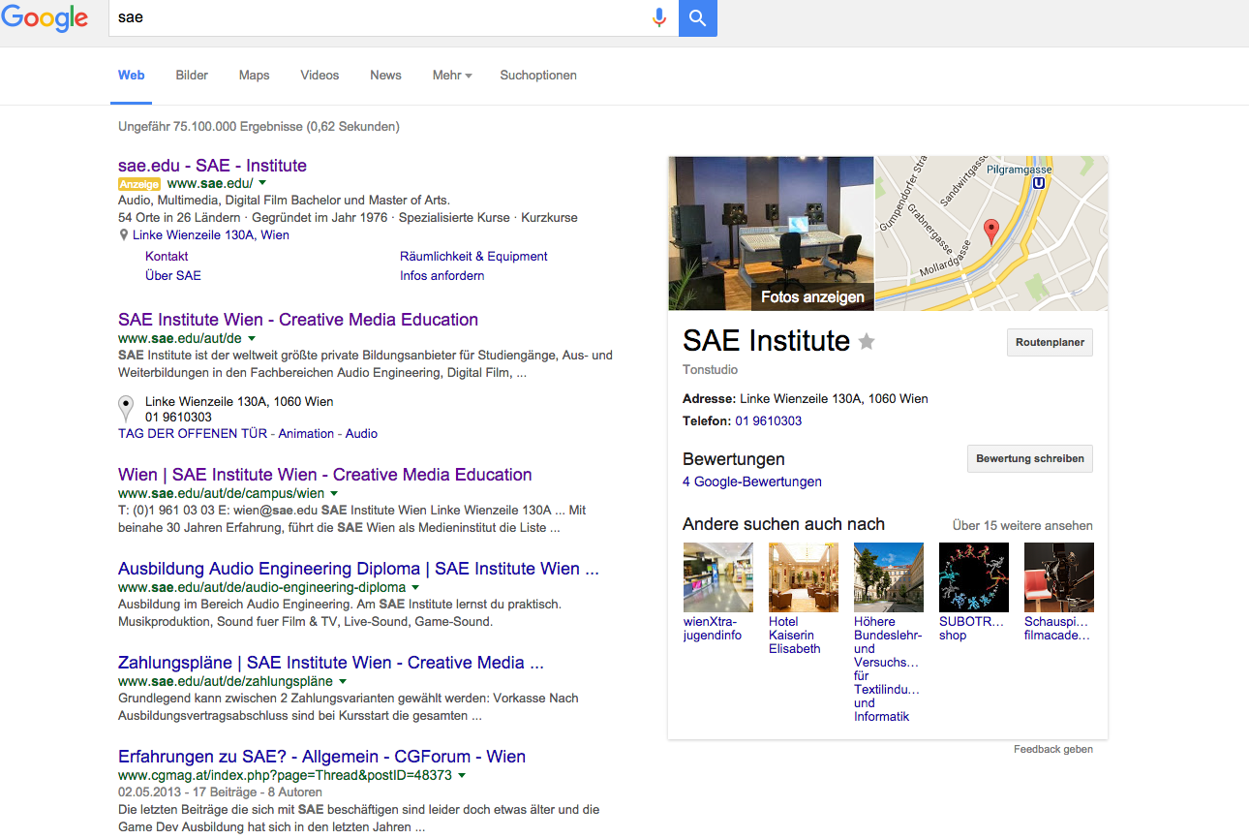1249x839 pixels.
Task: Open Ausbildung Audio Engineering Diploma result
Action: [358, 569]
